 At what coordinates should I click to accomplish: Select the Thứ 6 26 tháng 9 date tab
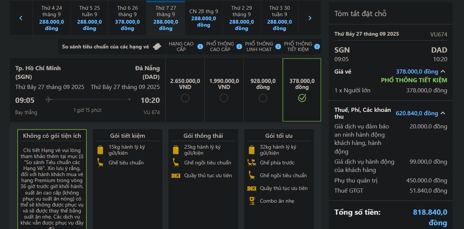click(x=127, y=18)
